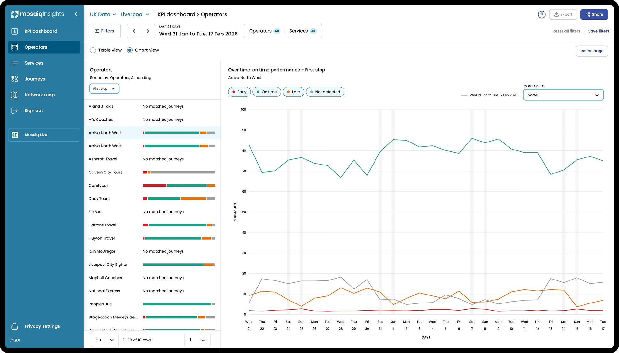
Task: Select the Table view radio button
Action: point(93,50)
